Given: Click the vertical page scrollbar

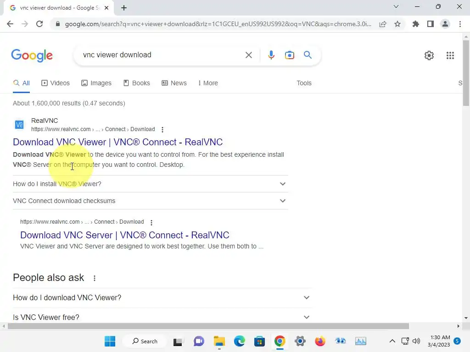Looking at the screenshot, I should click(466, 73).
